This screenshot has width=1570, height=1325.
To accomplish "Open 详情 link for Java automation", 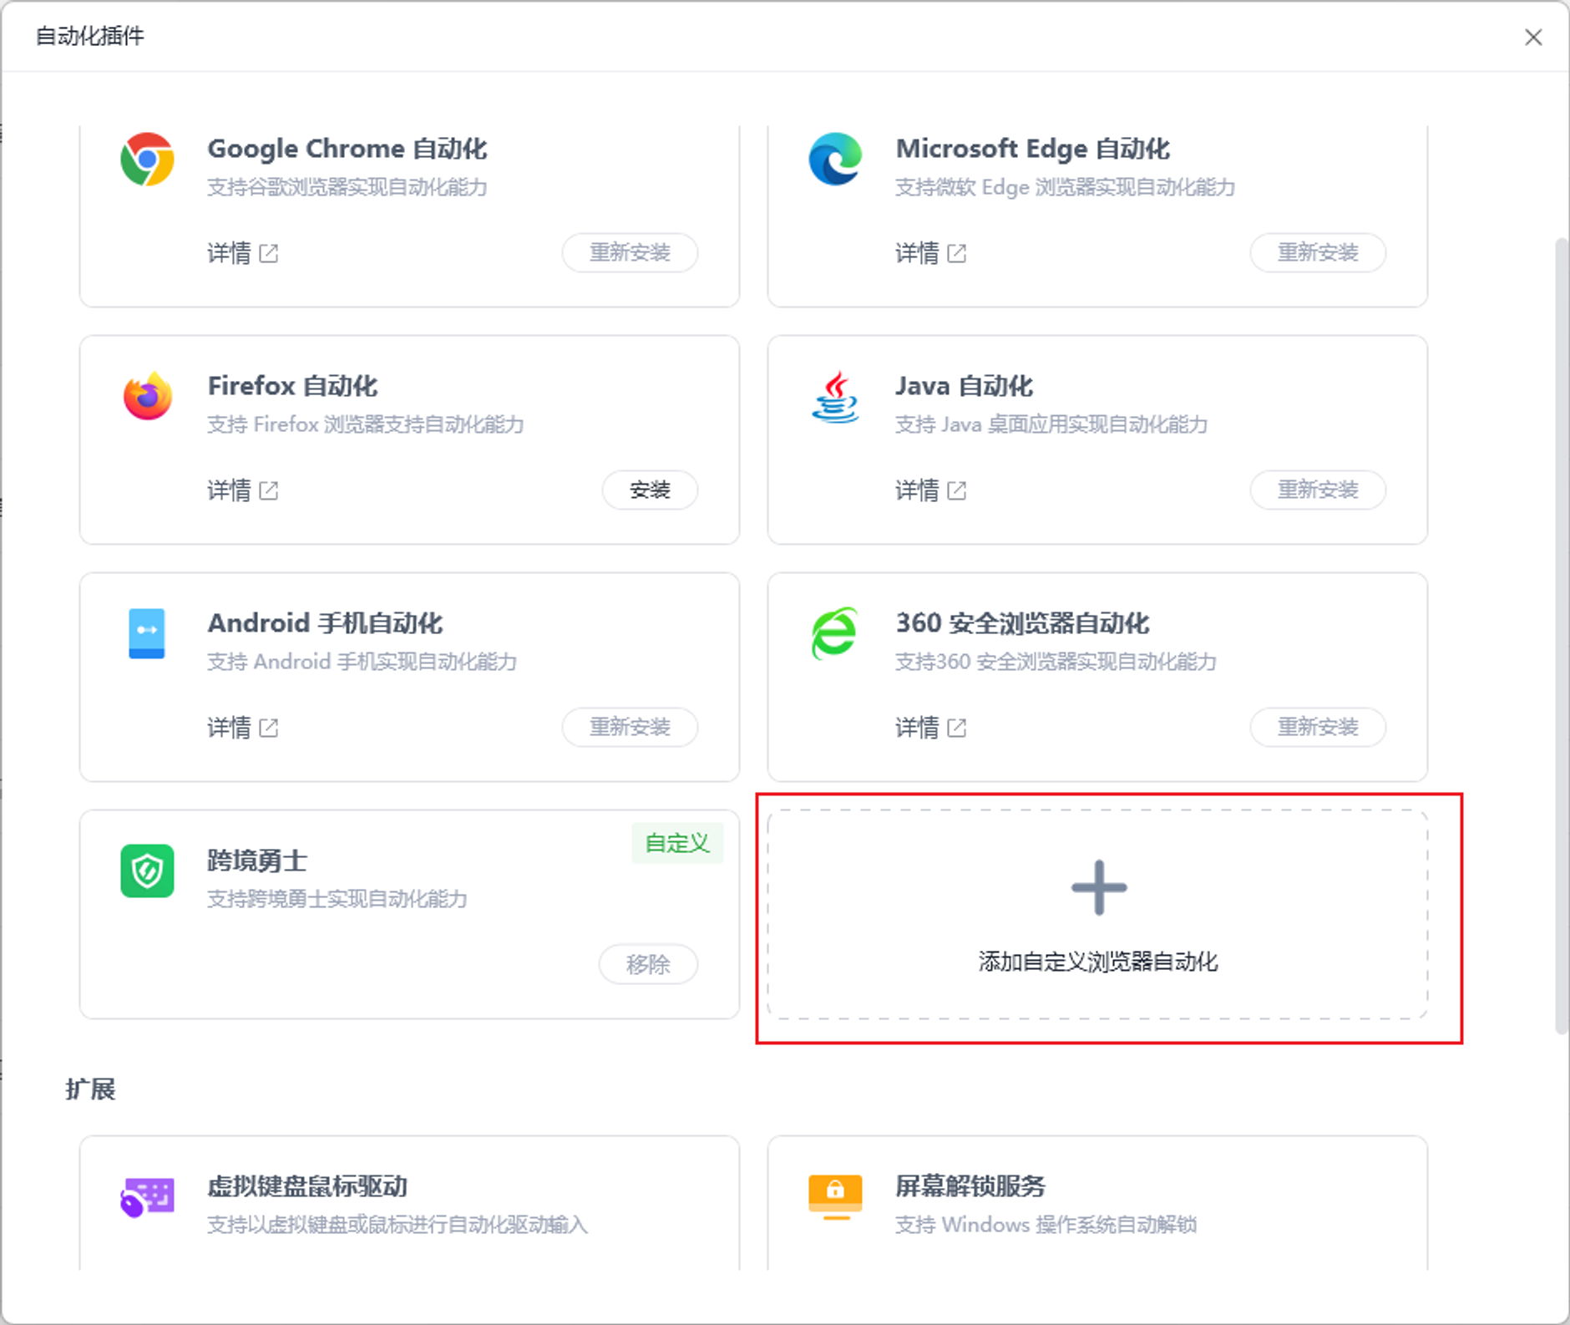I will [917, 490].
